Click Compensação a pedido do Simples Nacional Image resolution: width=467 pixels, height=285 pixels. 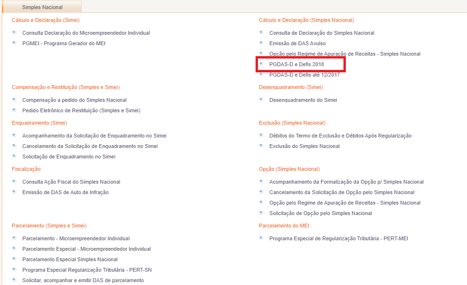pyautogui.click(x=75, y=100)
